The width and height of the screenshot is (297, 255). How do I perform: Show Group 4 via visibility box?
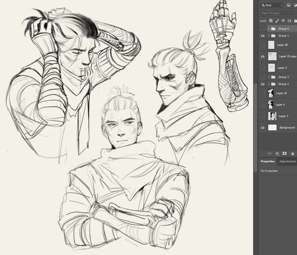tap(263, 29)
